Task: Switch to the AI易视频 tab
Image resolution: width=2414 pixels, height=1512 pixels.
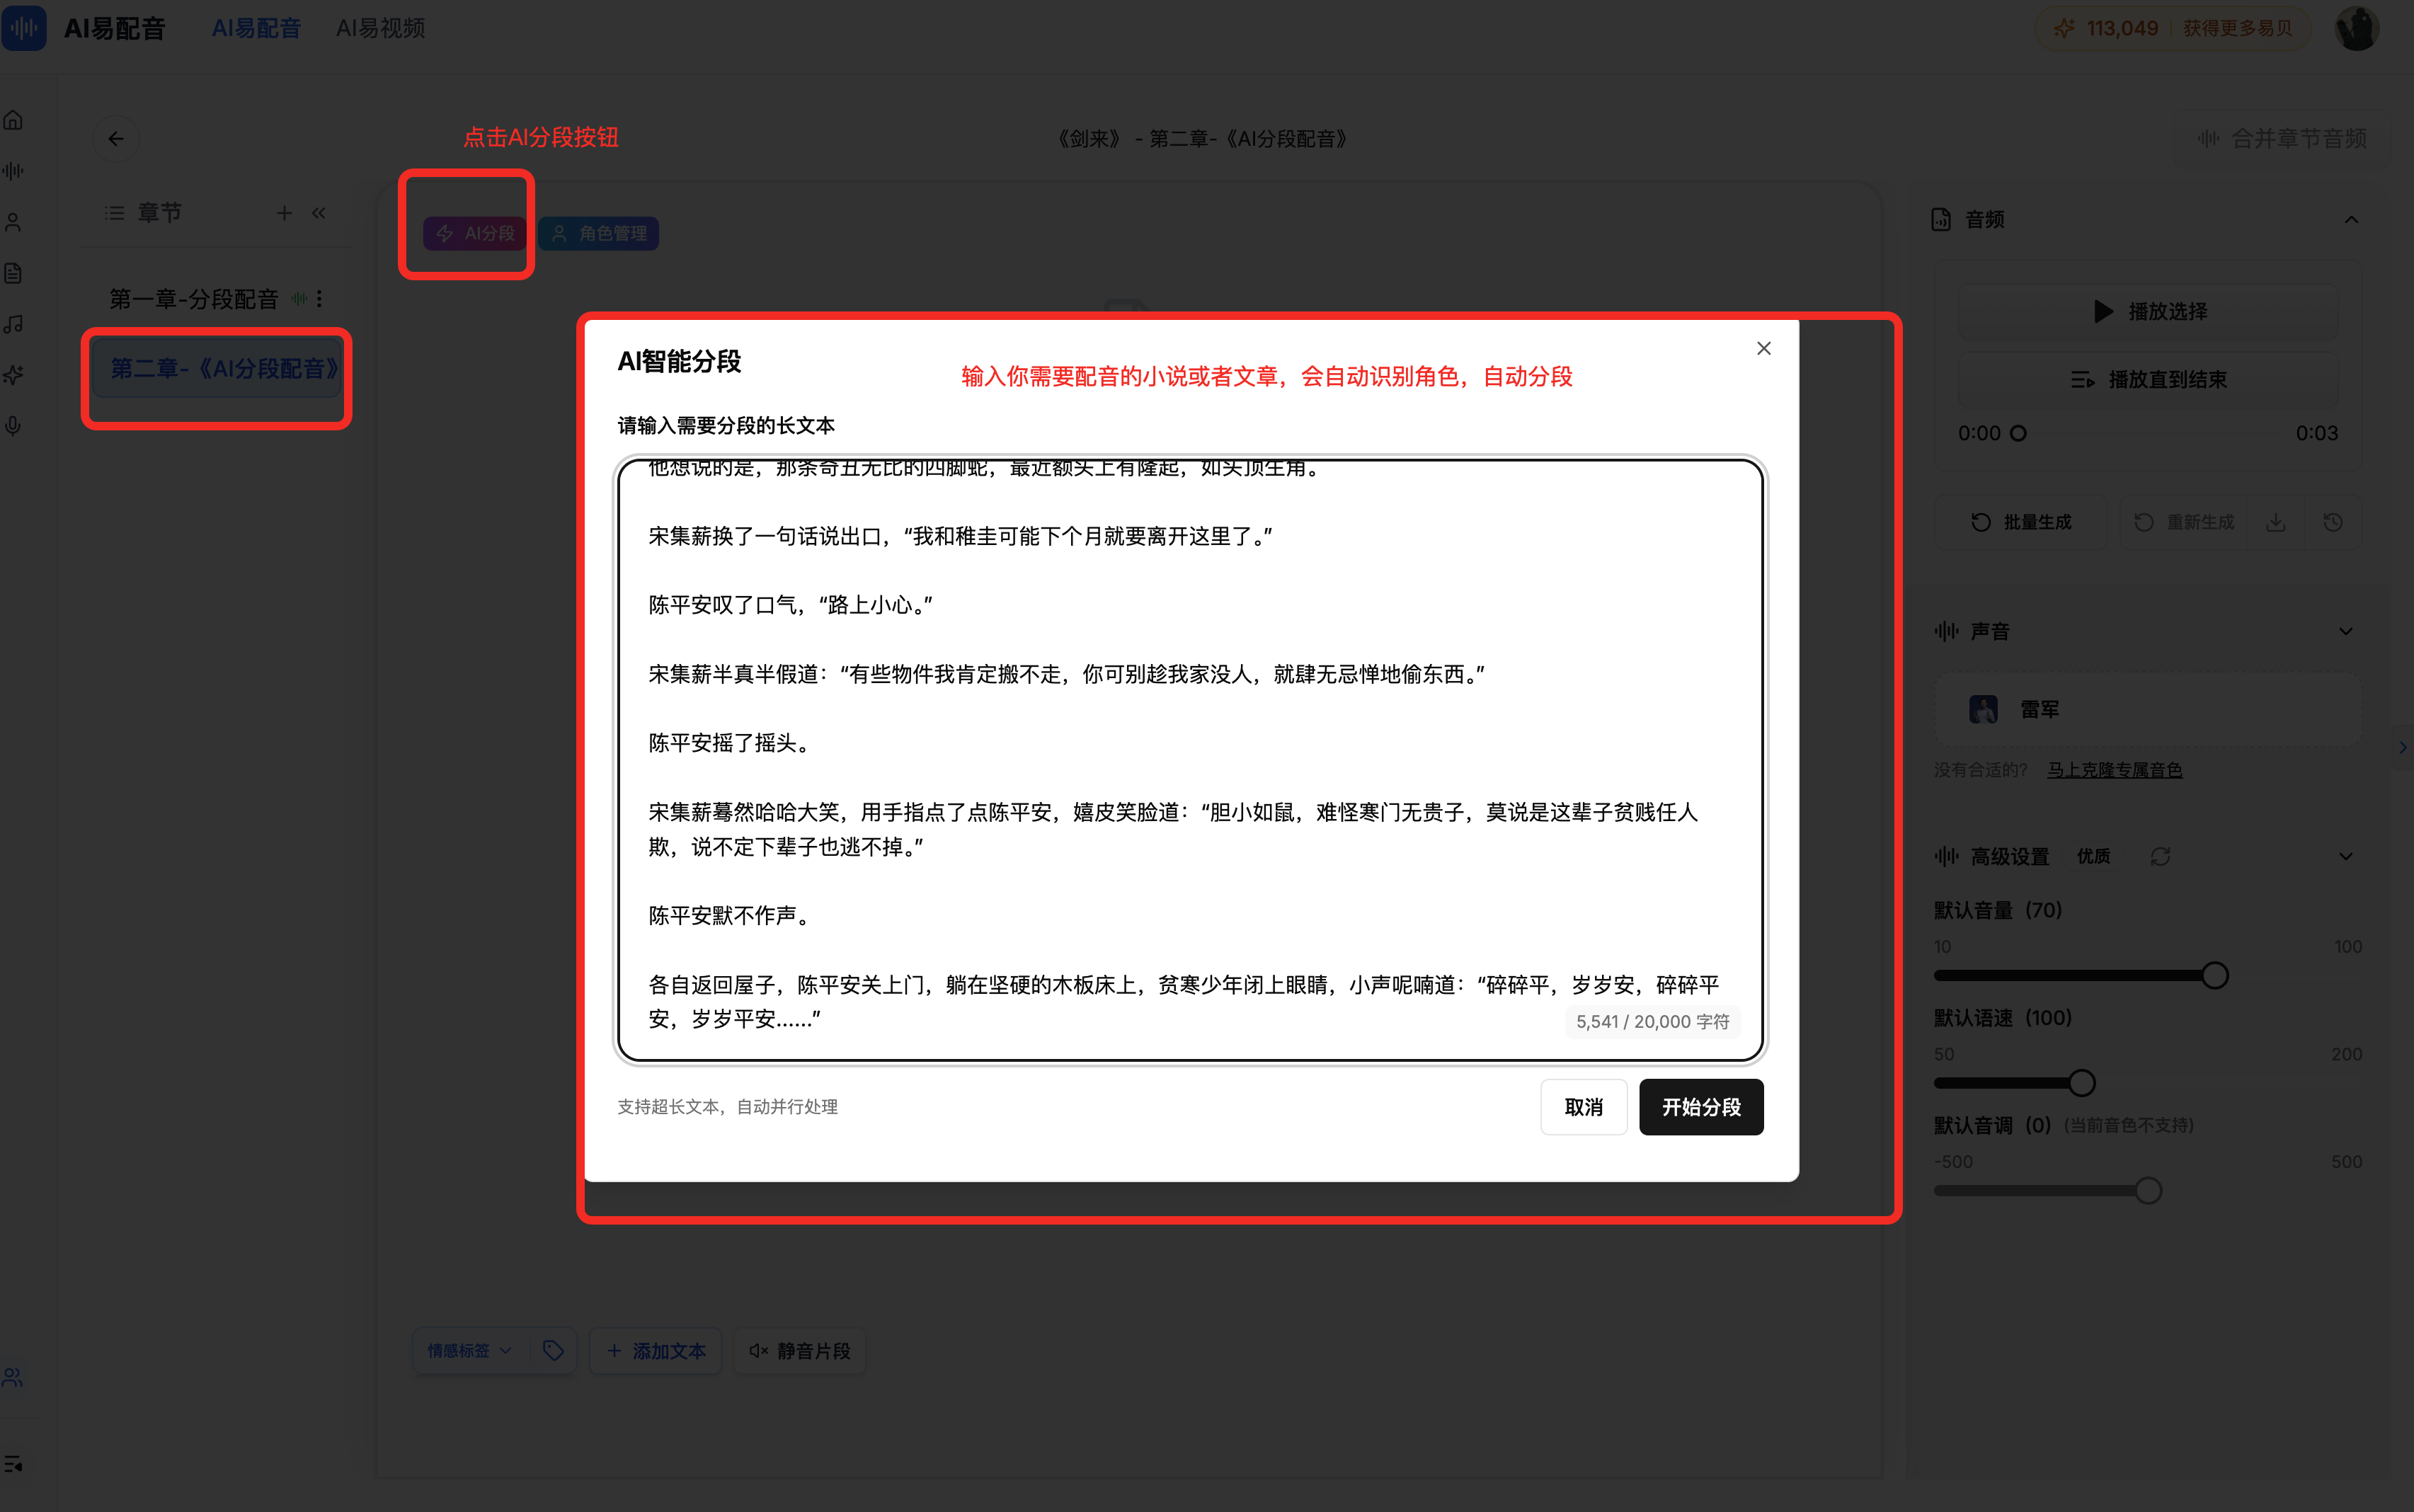Action: pos(381,28)
